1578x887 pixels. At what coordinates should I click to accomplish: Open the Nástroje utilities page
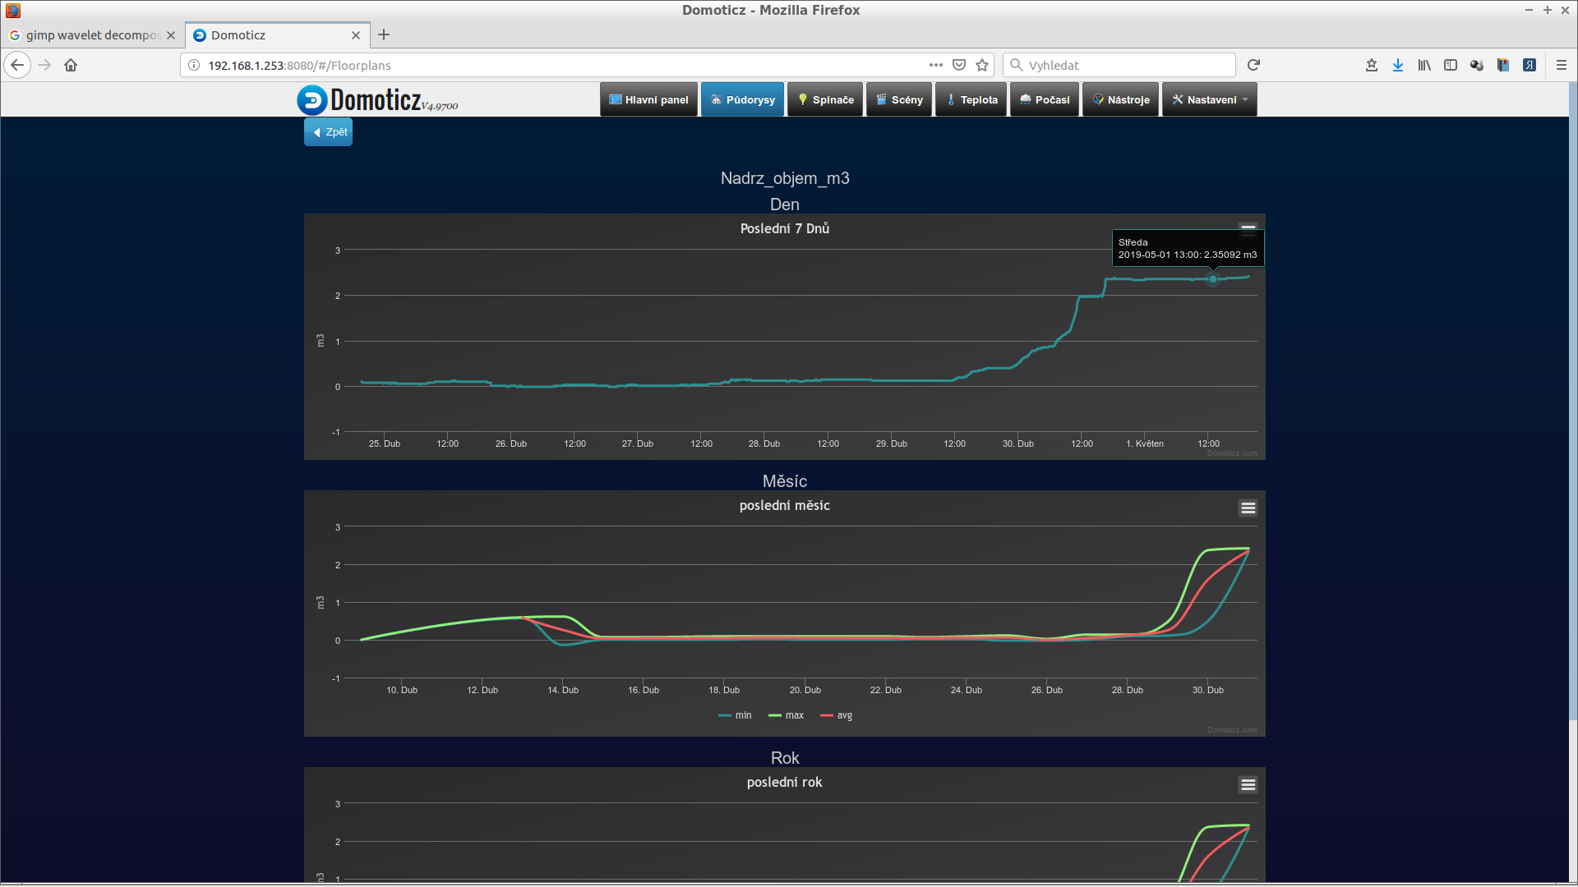coord(1121,99)
